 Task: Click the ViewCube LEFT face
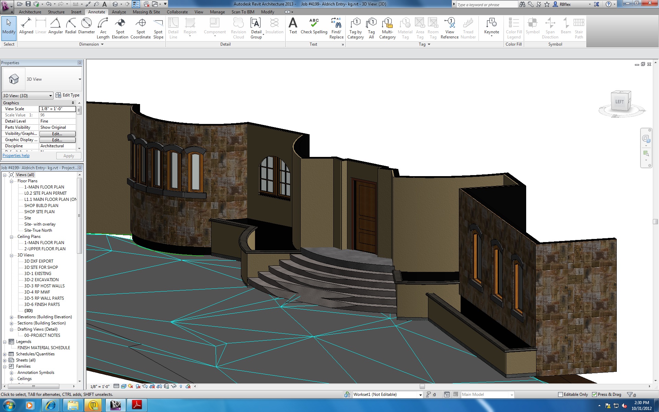620,102
